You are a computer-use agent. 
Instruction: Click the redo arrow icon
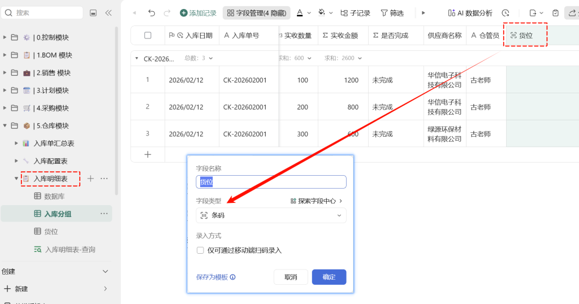[x=167, y=13]
